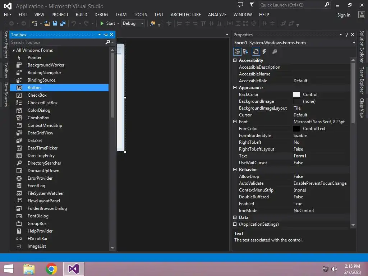The height and width of the screenshot is (276, 368).
Task: Click the Toolbox search magnifier icon
Action: pos(108,42)
